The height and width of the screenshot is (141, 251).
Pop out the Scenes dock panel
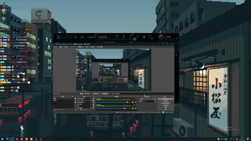[x=73, y=97]
